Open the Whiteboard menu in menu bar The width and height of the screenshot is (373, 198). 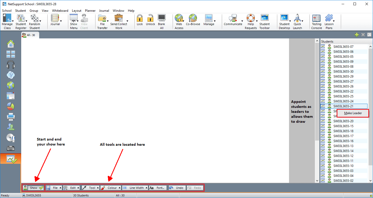(60, 11)
